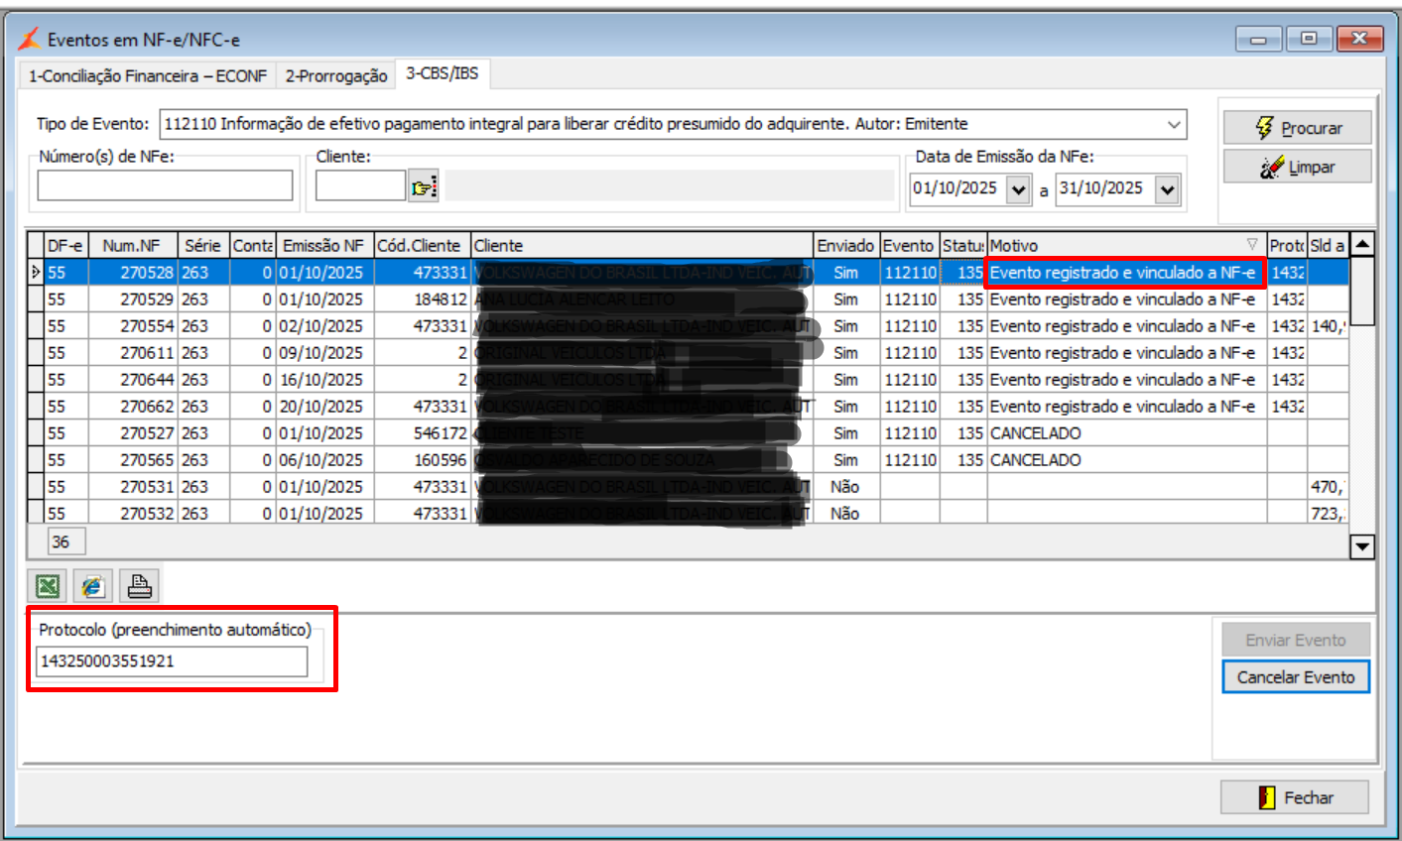Click the Enviado column header

[846, 245]
